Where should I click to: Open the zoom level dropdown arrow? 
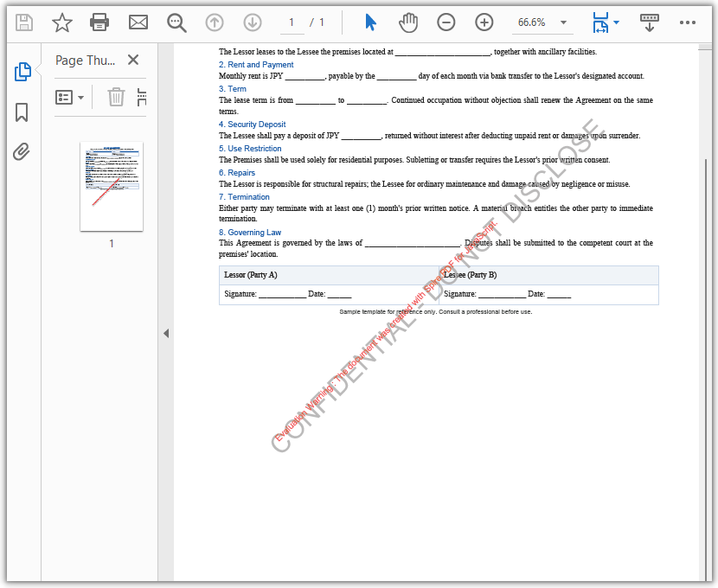pos(564,22)
